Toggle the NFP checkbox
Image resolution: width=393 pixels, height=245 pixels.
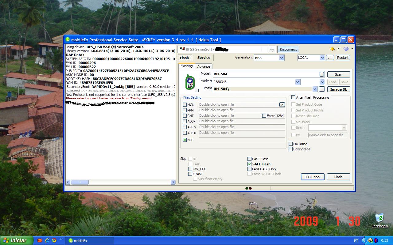[185, 140]
